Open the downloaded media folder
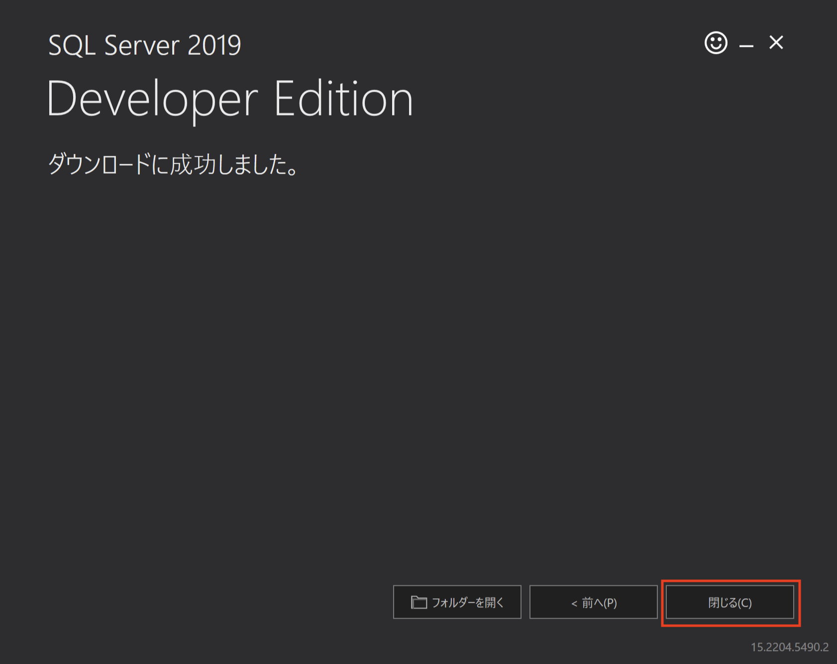The width and height of the screenshot is (837, 664). (457, 602)
